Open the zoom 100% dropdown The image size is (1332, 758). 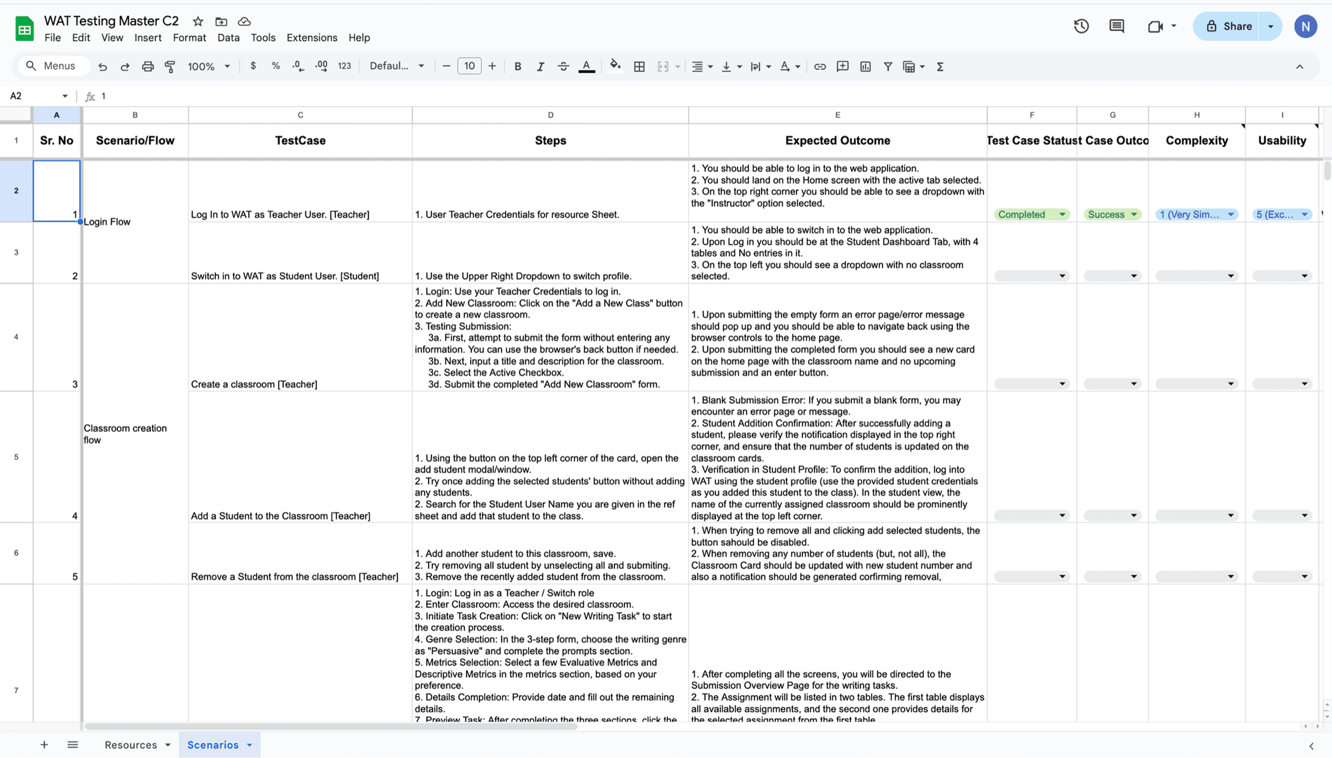tap(209, 67)
